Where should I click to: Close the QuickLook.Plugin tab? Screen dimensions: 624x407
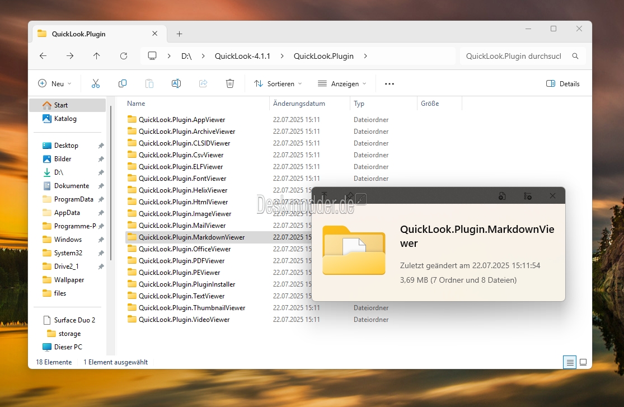(155, 34)
